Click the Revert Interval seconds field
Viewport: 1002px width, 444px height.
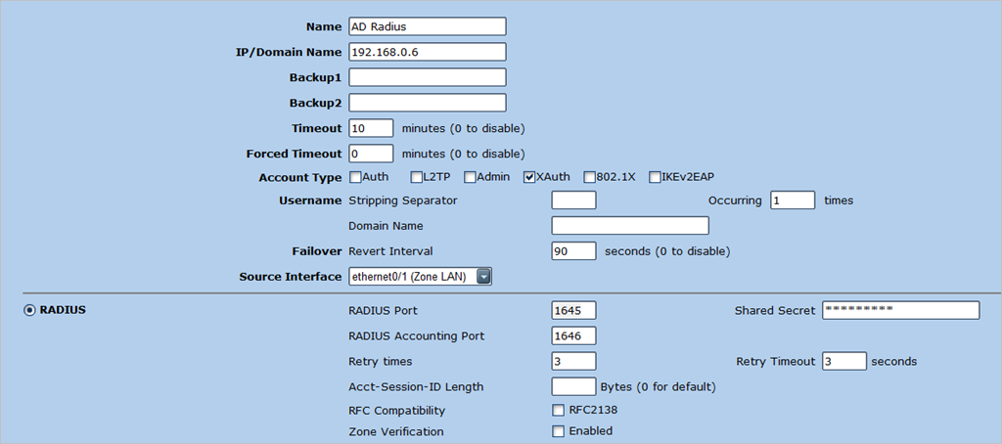pos(573,251)
